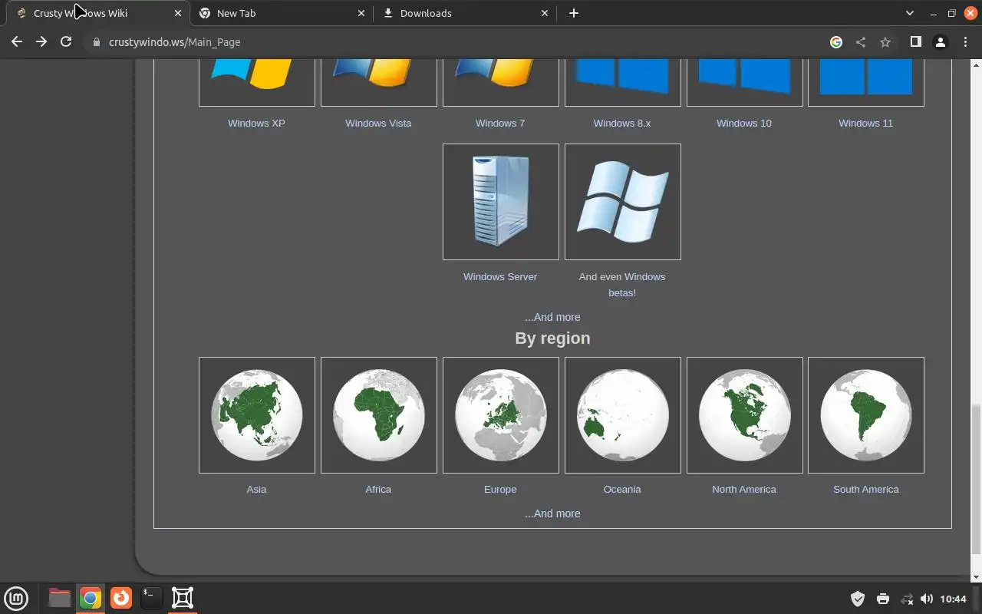Open the Files folder in taskbar
The image size is (982, 614).
pyautogui.click(x=59, y=598)
